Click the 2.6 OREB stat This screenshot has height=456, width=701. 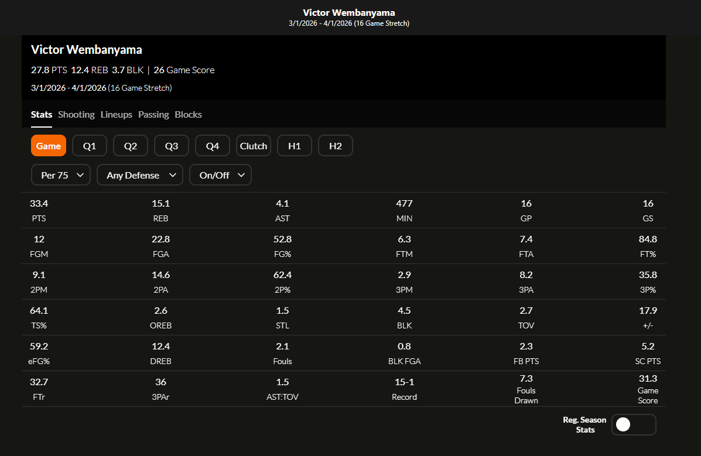click(x=160, y=318)
